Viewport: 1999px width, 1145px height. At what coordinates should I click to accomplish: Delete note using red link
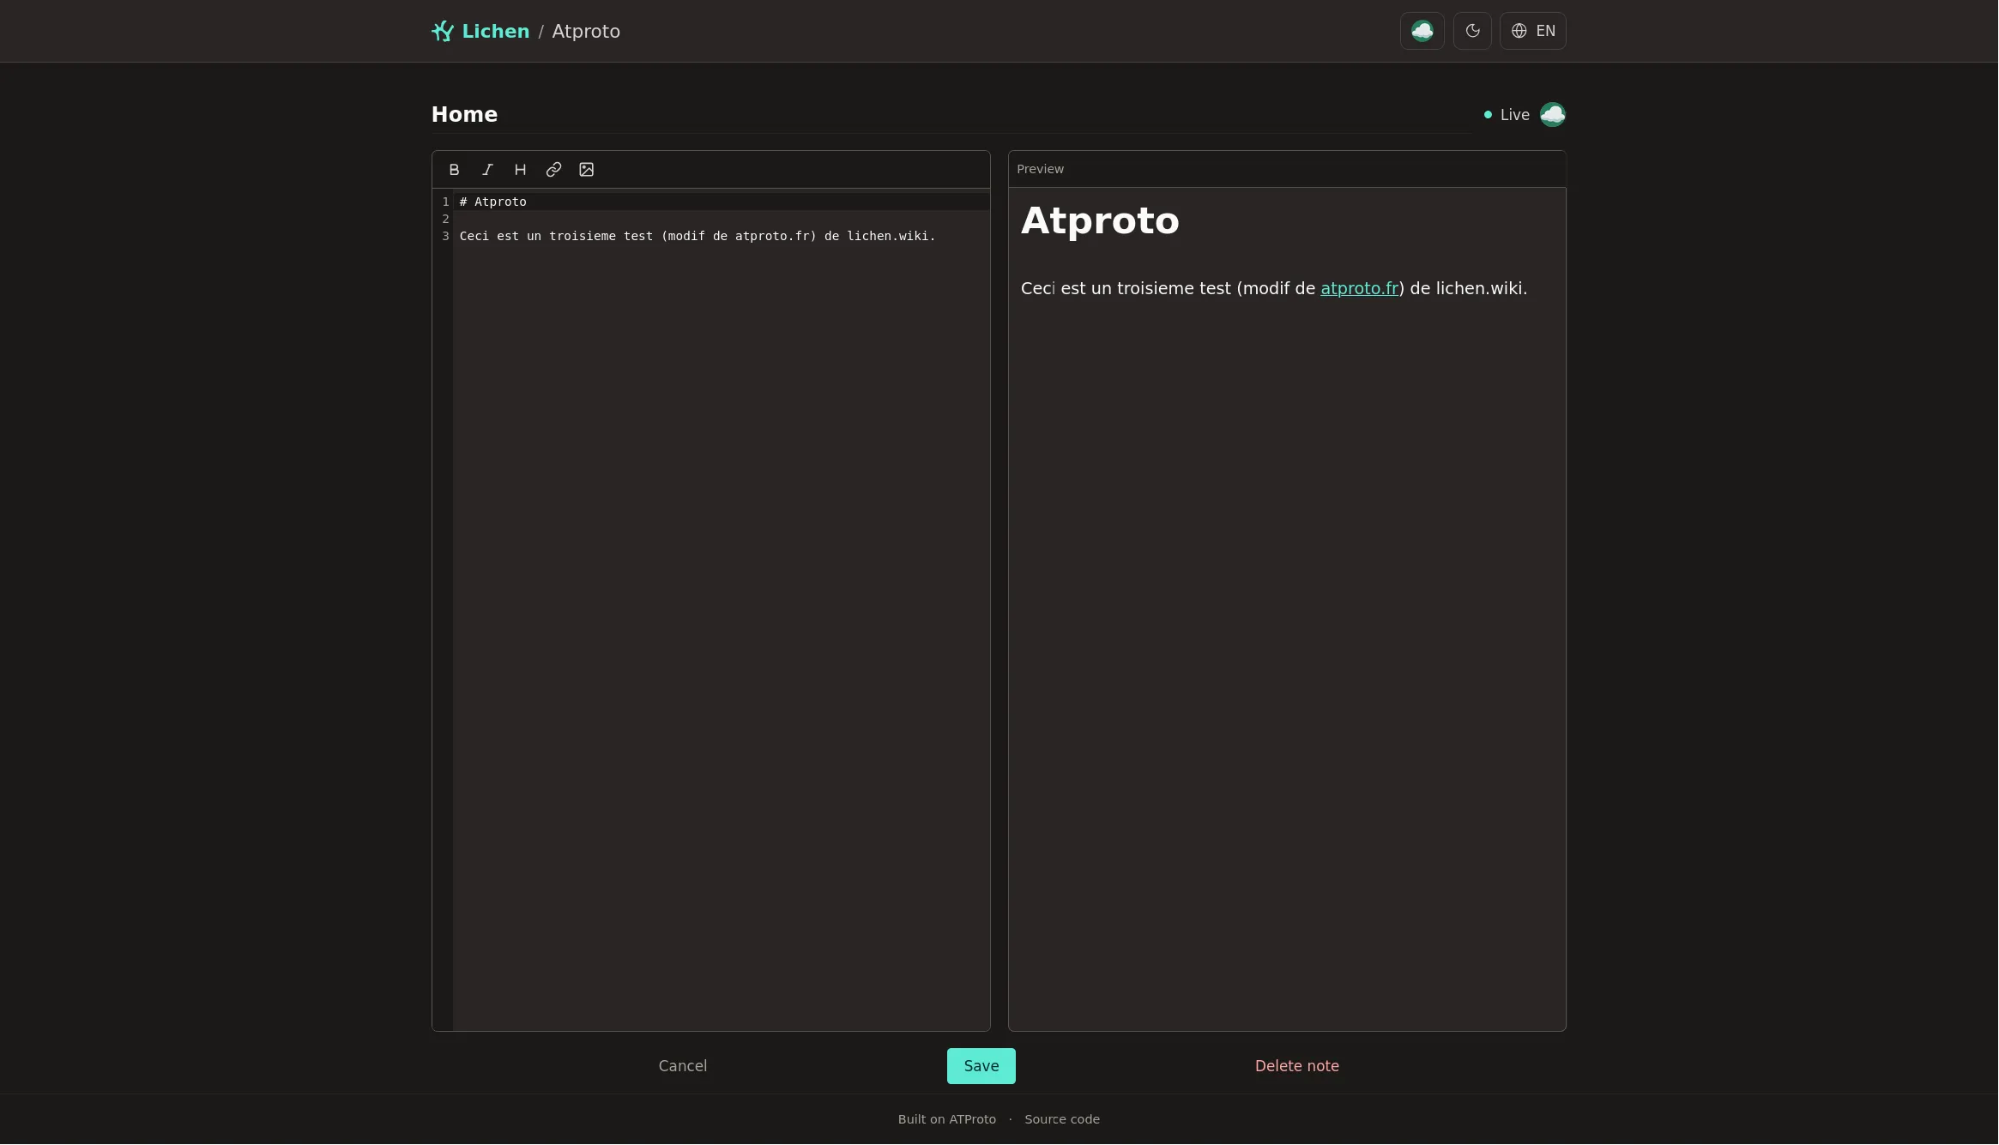[x=1297, y=1066]
